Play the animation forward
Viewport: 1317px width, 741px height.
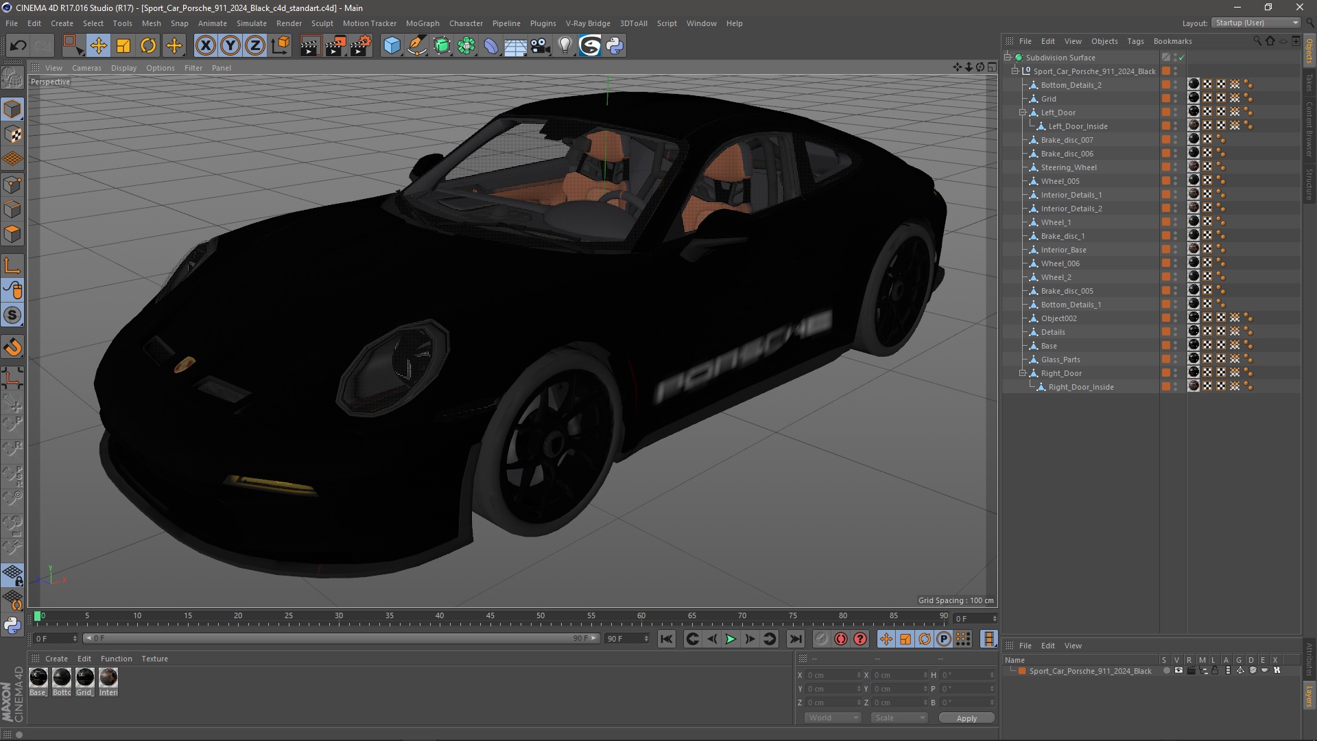[x=731, y=639]
